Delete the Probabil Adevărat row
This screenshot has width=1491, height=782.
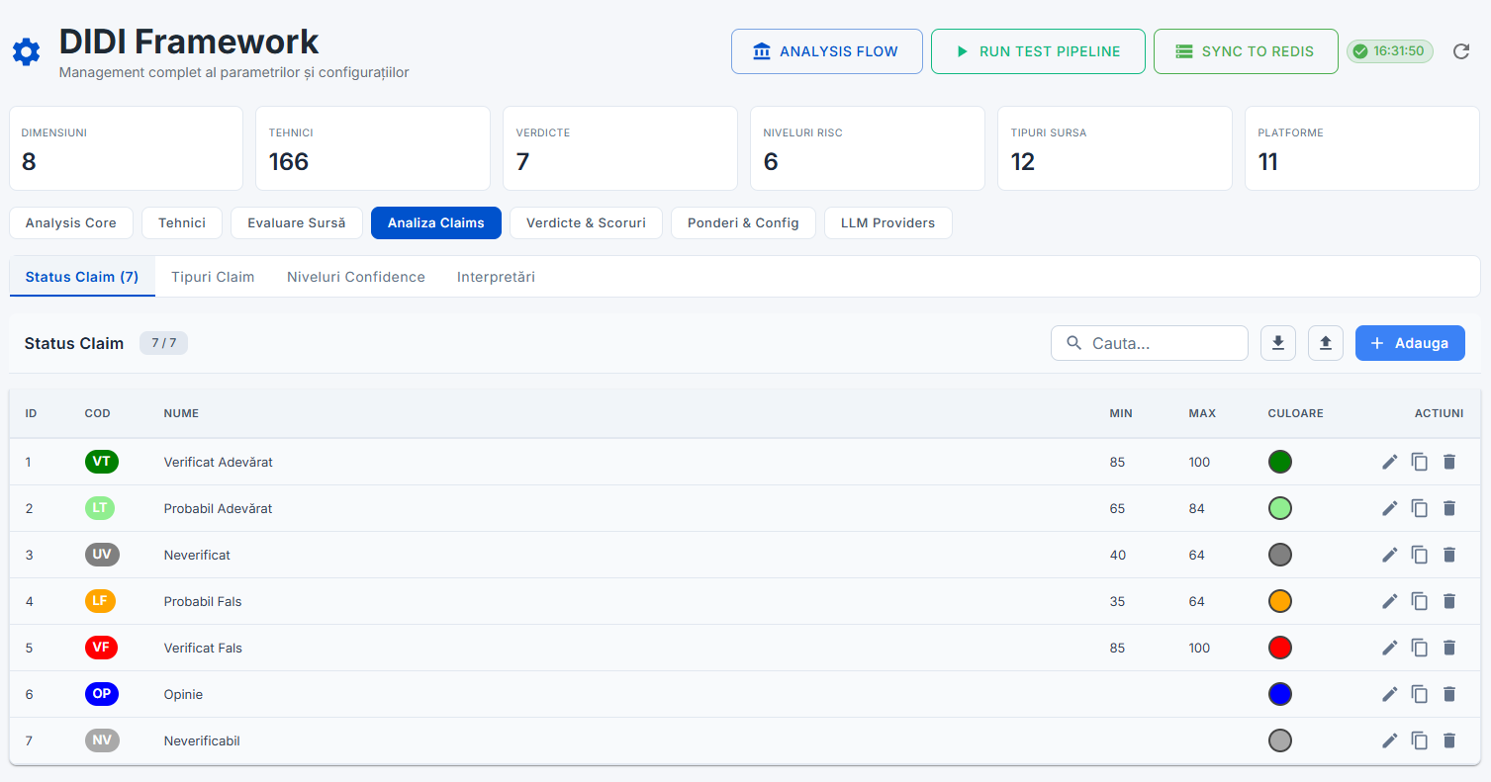tap(1449, 508)
